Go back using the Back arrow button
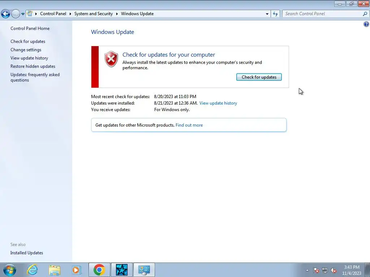370x277 pixels. point(6,14)
